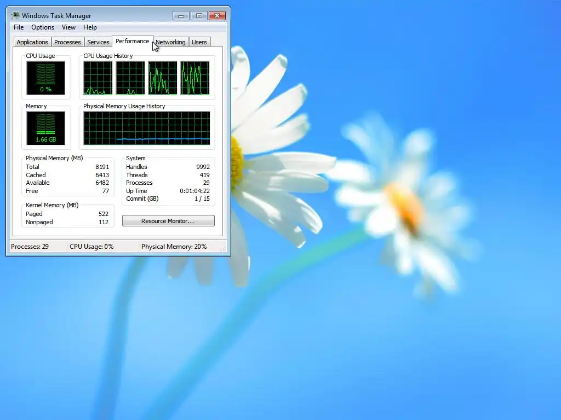Click status bar entry CPU Usage: 0%
The width and height of the screenshot is (561, 420).
click(x=91, y=247)
